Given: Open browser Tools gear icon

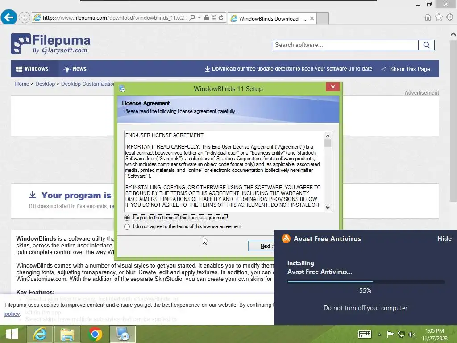Looking at the screenshot, I should [450, 17].
